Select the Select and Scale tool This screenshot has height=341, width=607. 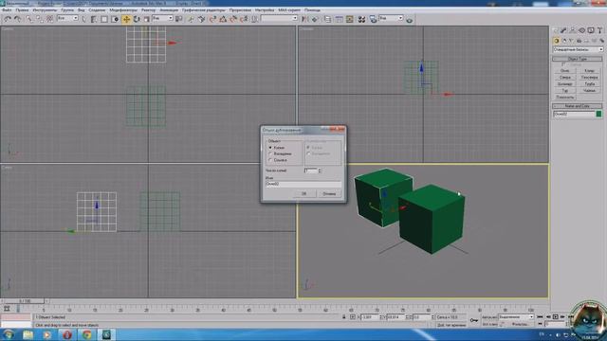point(147,19)
